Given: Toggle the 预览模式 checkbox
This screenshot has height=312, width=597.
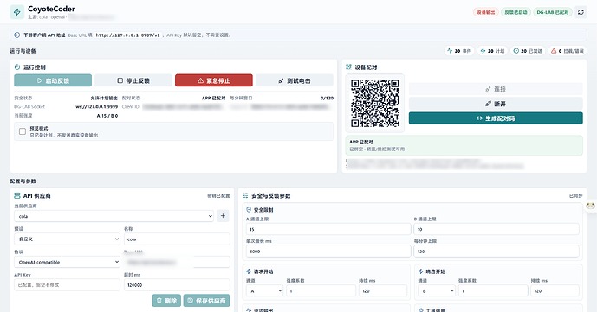Looking at the screenshot, I should click(23, 131).
